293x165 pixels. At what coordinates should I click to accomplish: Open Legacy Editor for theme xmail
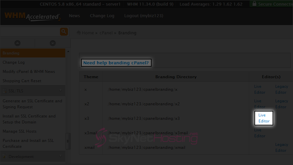[281, 148]
